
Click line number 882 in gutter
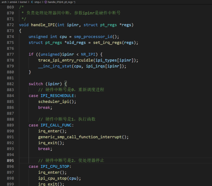(10, 84)
